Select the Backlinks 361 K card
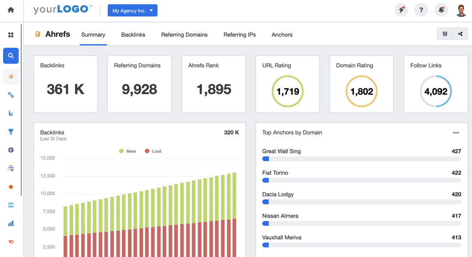 coord(66,84)
